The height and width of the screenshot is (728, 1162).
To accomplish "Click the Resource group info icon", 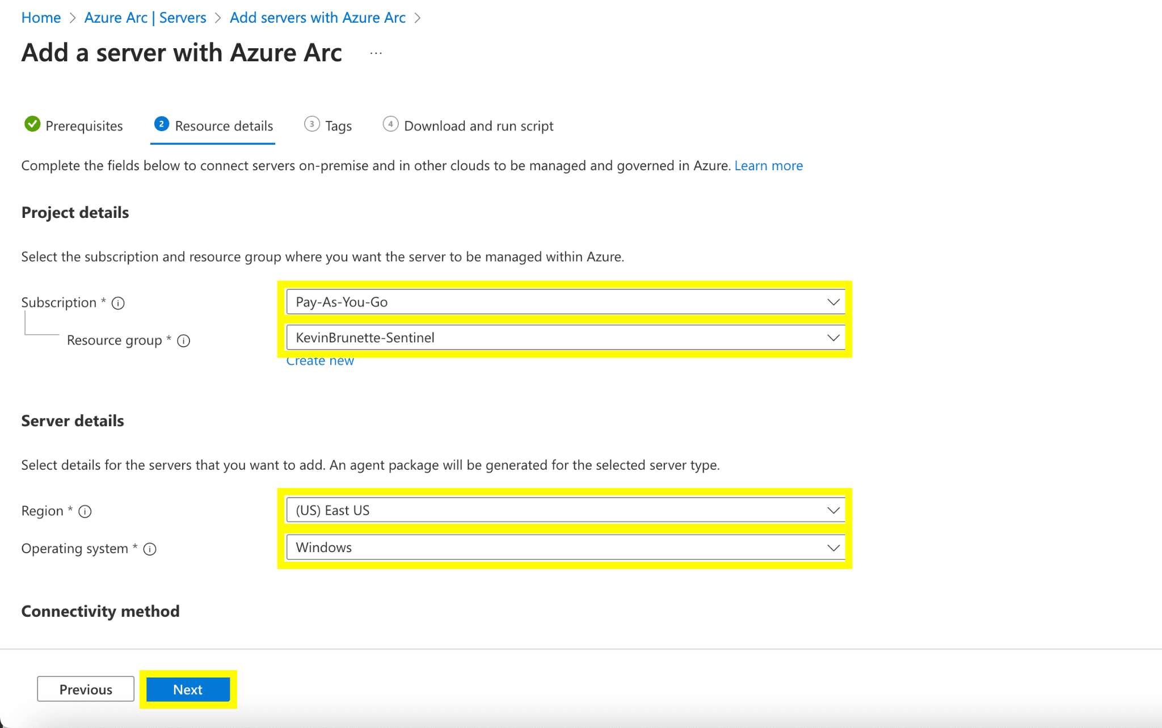I will coord(183,340).
